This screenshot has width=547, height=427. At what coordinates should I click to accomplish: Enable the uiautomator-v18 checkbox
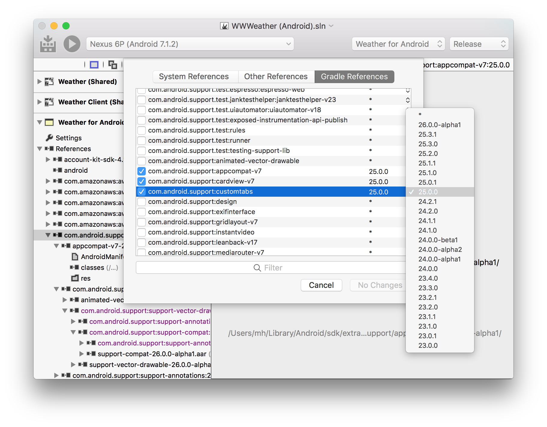click(x=142, y=110)
